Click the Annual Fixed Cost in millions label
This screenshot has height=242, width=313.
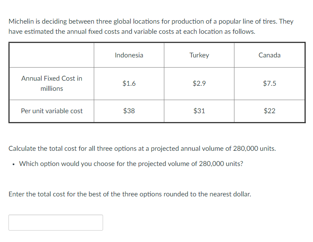(x=52, y=83)
